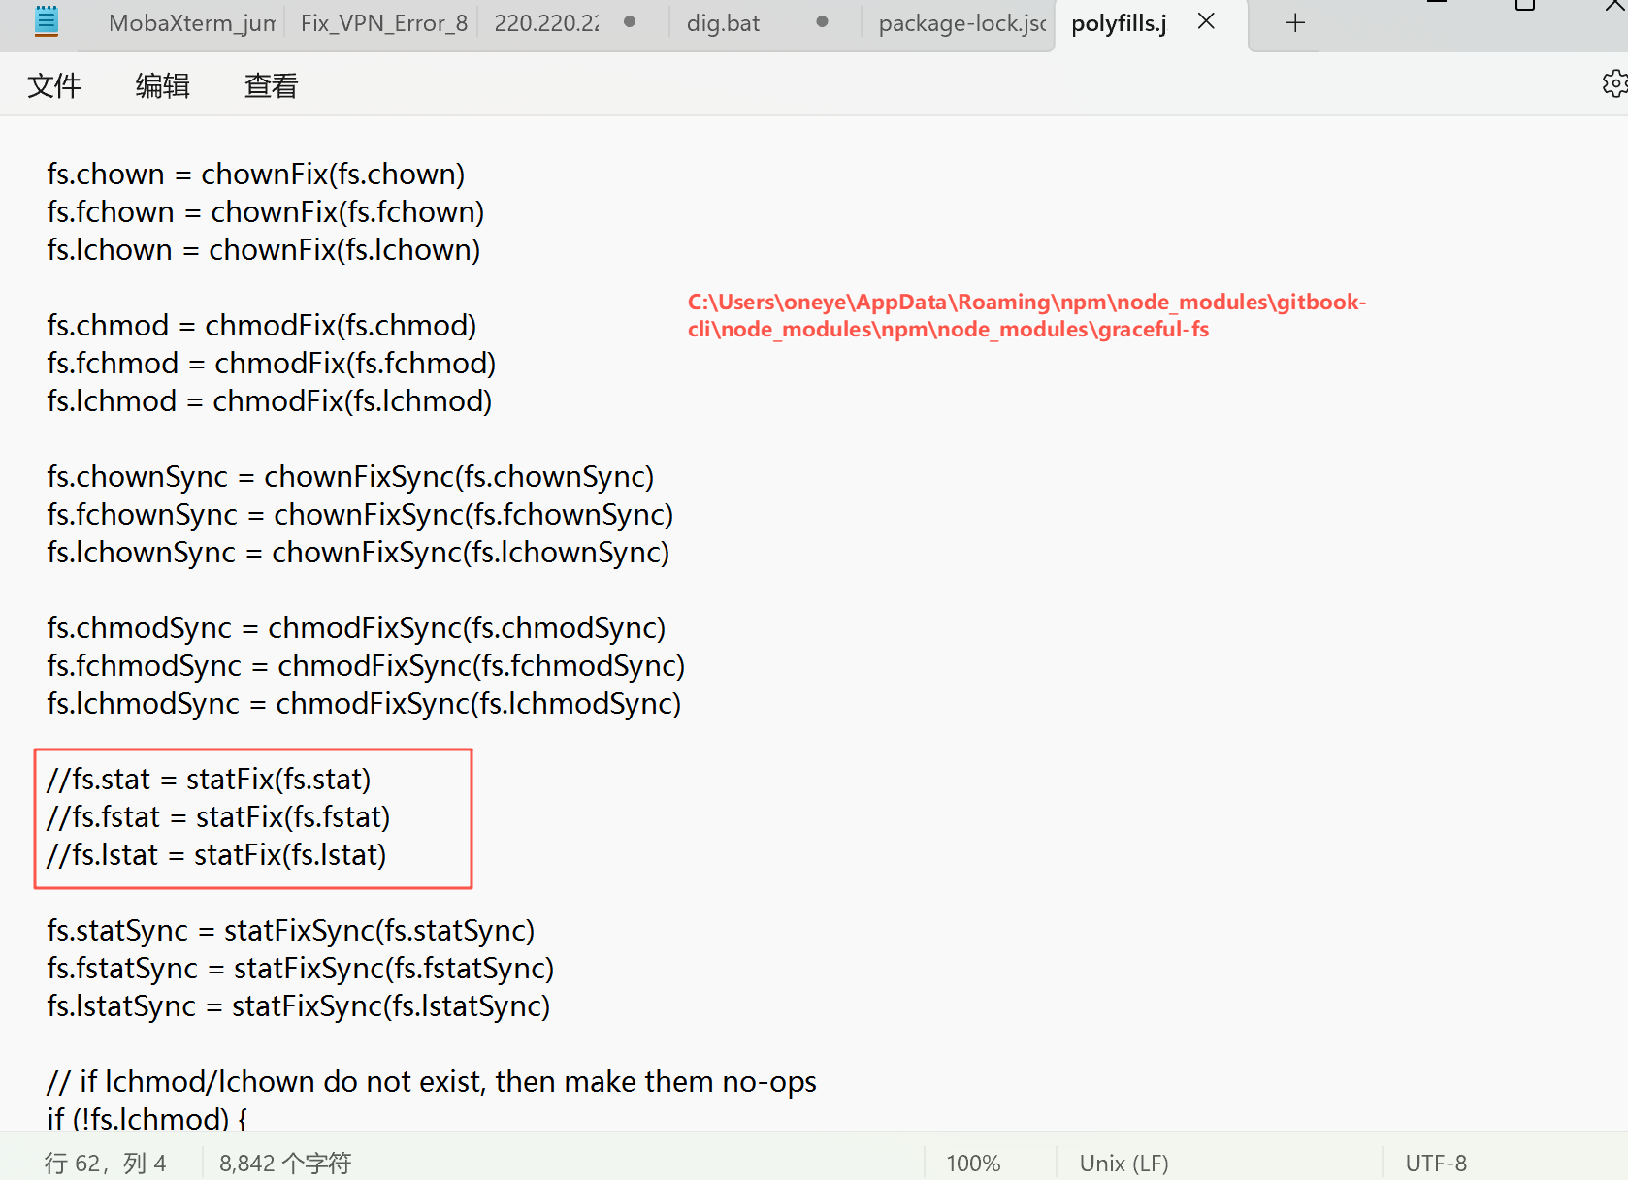Click unsaved dot on dig.bat tab
This screenshot has width=1628, height=1180.
822,21
